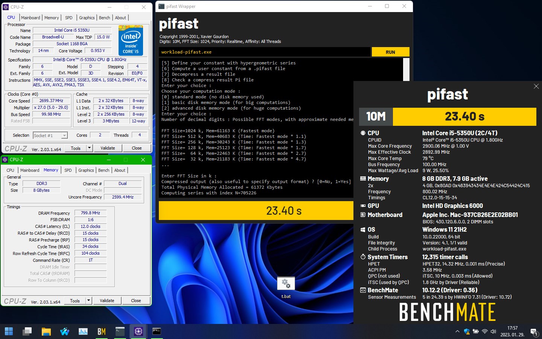This screenshot has height=339, width=542.
Task: Open volume control tray icon
Action: [493, 331]
